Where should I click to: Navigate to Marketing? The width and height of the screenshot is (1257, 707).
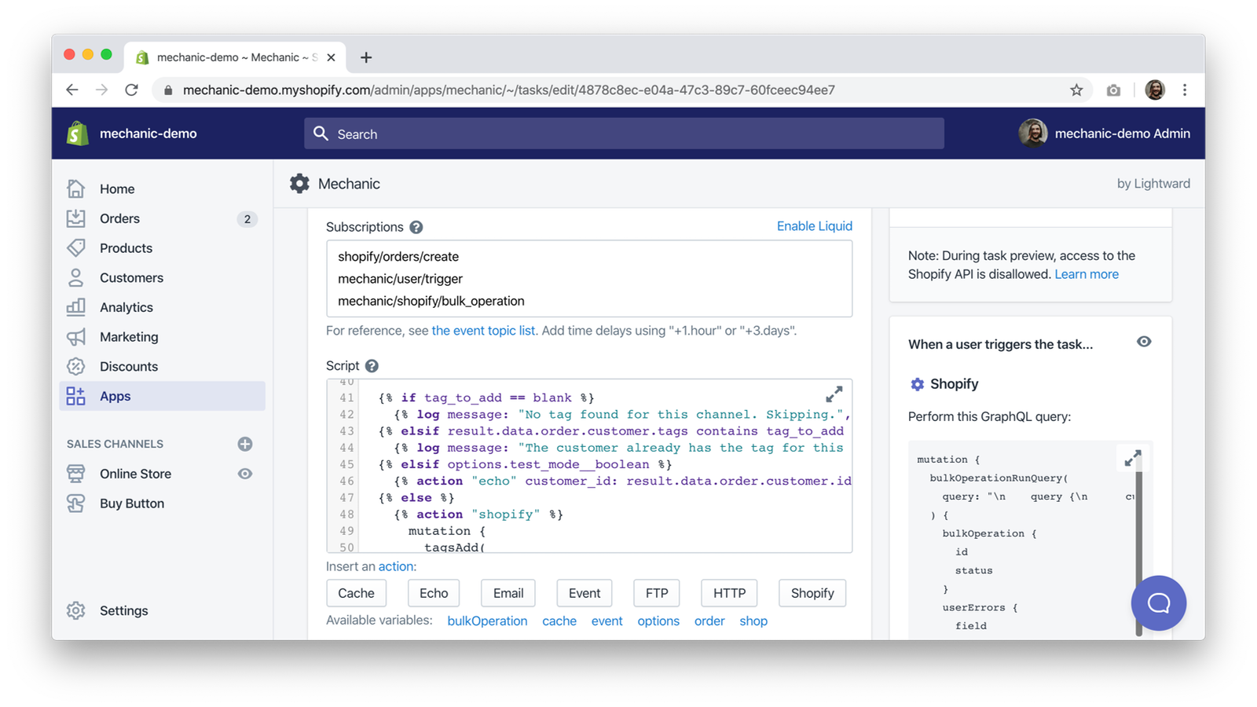(129, 337)
